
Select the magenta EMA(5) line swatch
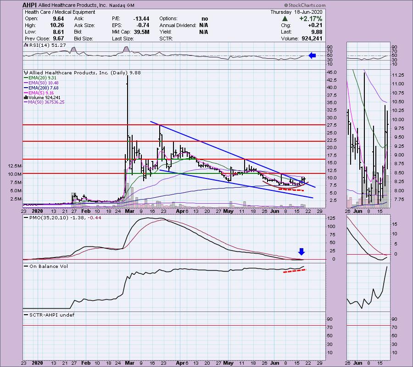[x=26, y=93]
